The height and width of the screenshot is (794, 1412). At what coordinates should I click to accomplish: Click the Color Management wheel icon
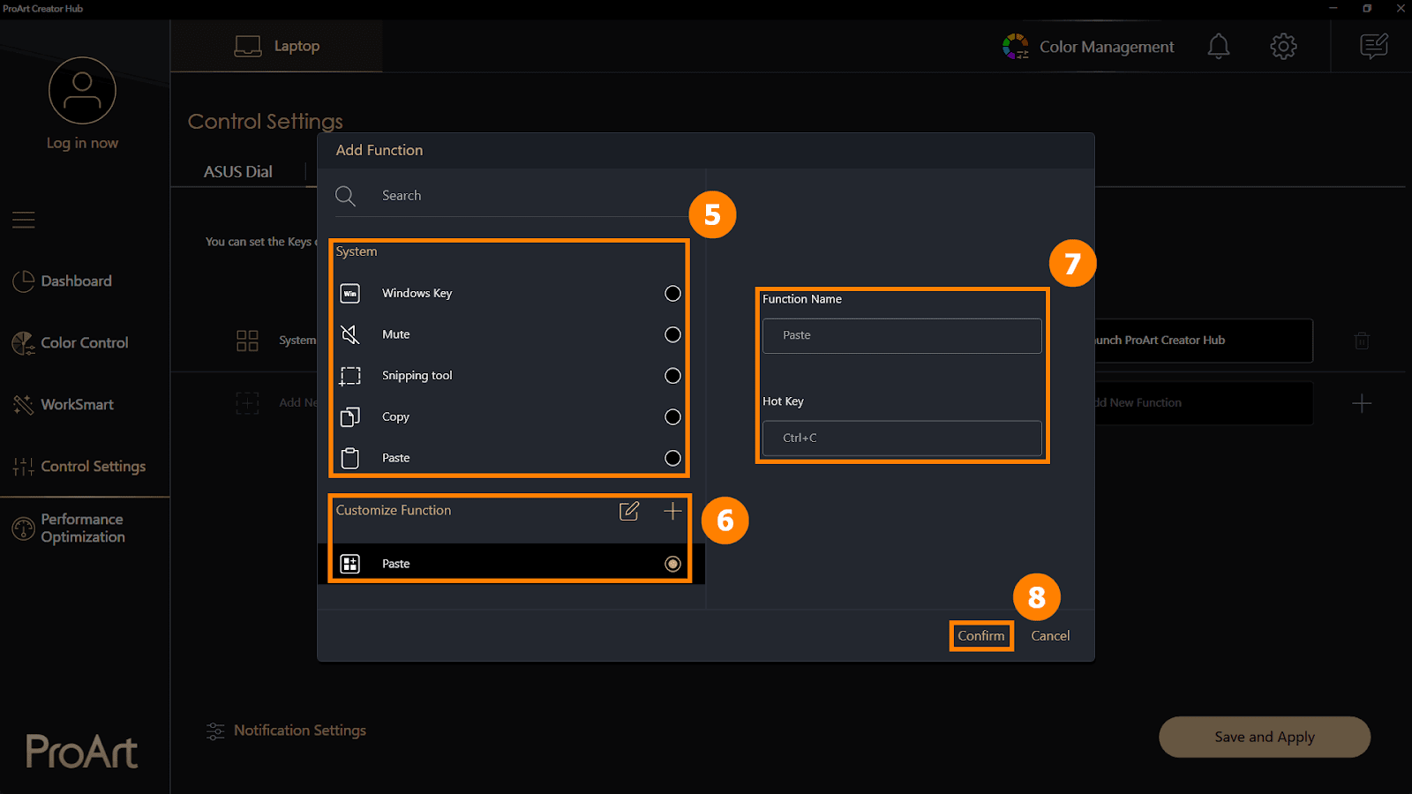[x=1016, y=46]
